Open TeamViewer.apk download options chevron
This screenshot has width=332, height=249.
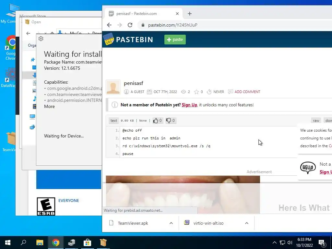coord(171,223)
